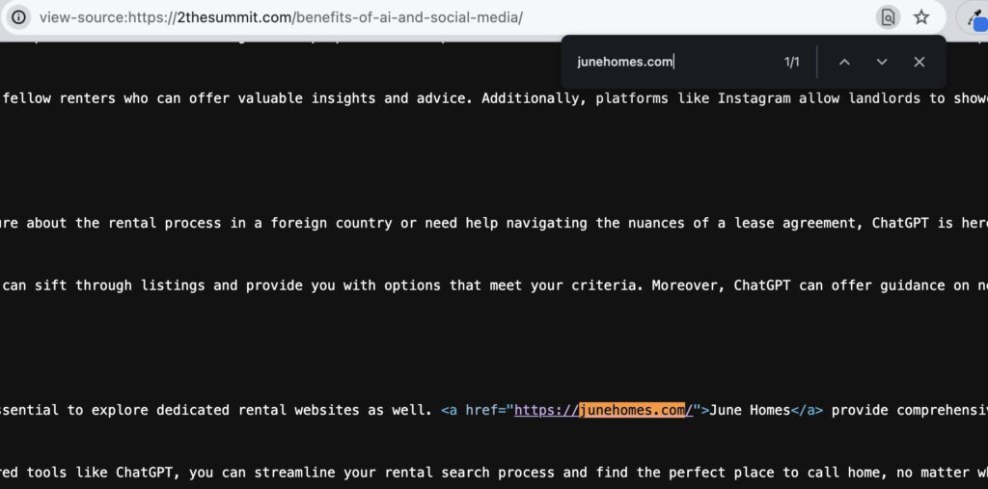
Task: Click the 1/1 match counter text
Action: [791, 62]
